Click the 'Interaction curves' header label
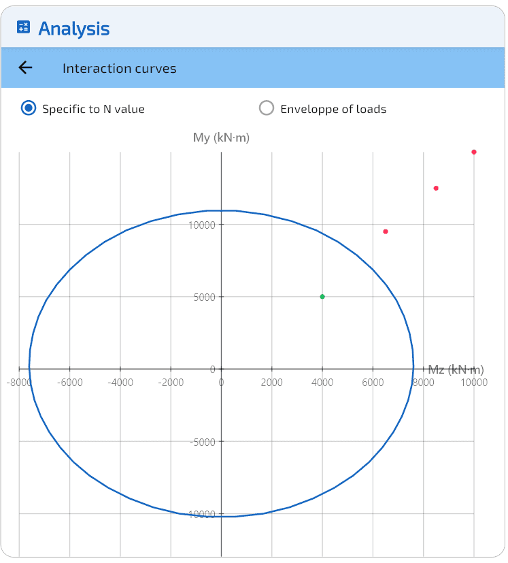This screenshot has width=508, height=563. tap(119, 69)
